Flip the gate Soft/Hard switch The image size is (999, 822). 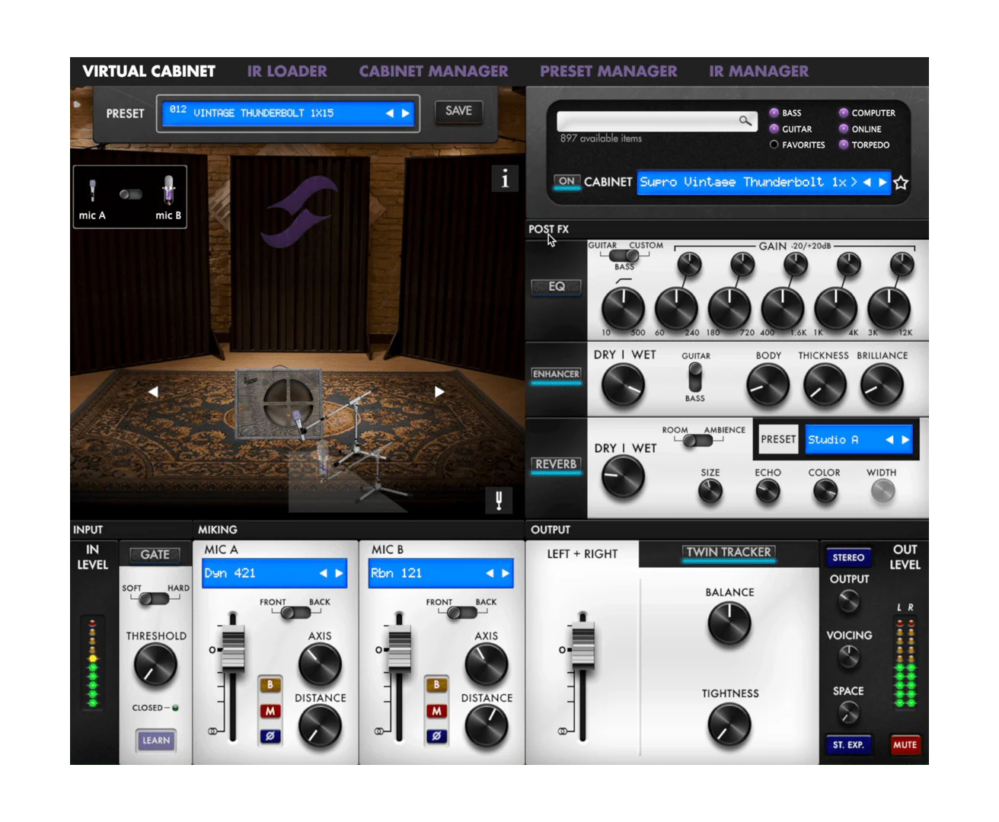155,599
